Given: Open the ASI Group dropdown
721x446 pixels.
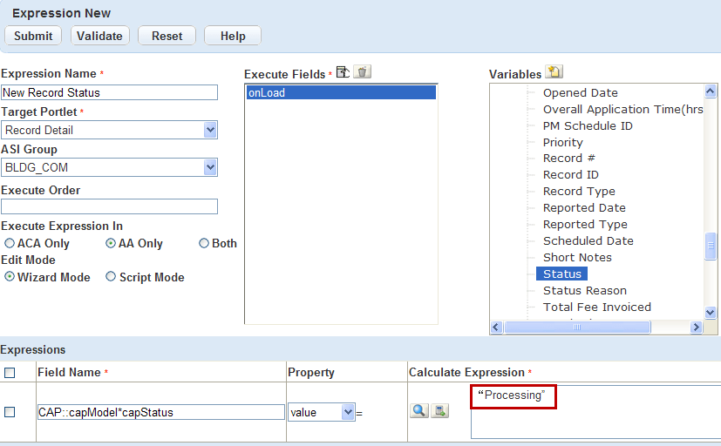Looking at the screenshot, I should (x=210, y=167).
